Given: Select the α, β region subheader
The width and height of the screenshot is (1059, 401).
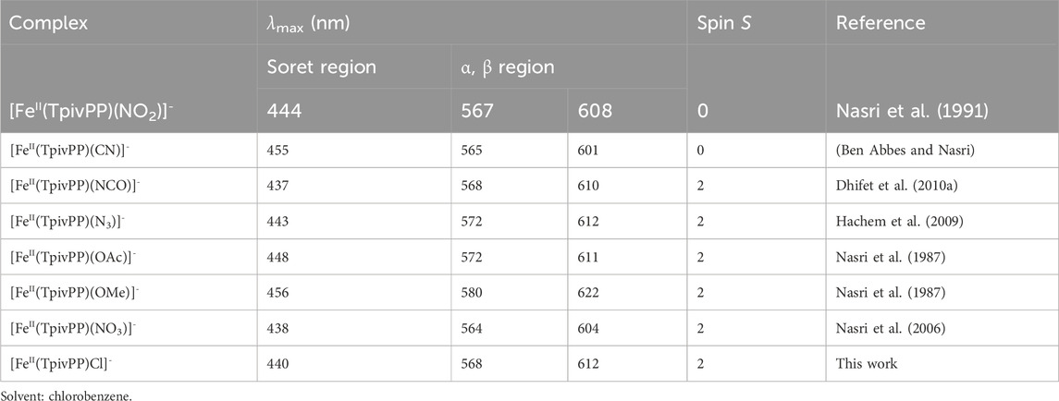Looking at the screenshot, I should point(504,67).
